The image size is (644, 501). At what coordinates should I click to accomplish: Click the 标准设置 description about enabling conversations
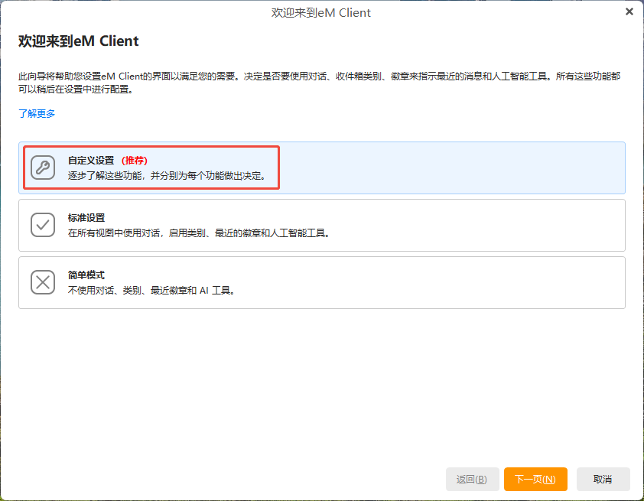coord(199,233)
